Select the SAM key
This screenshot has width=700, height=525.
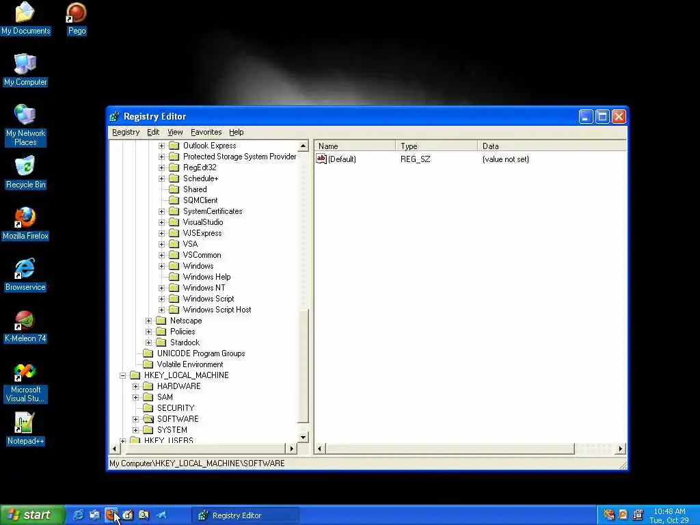tap(165, 397)
